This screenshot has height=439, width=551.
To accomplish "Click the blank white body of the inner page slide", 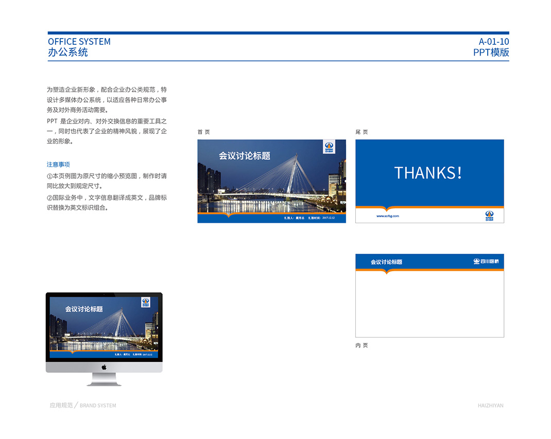I will [x=429, y=306].
